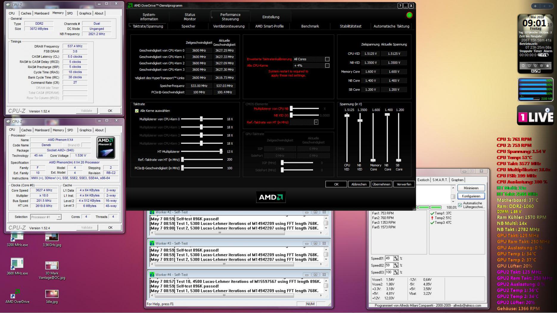
Task: Click the Memory Core voltage slider handle
Action: 373,160
